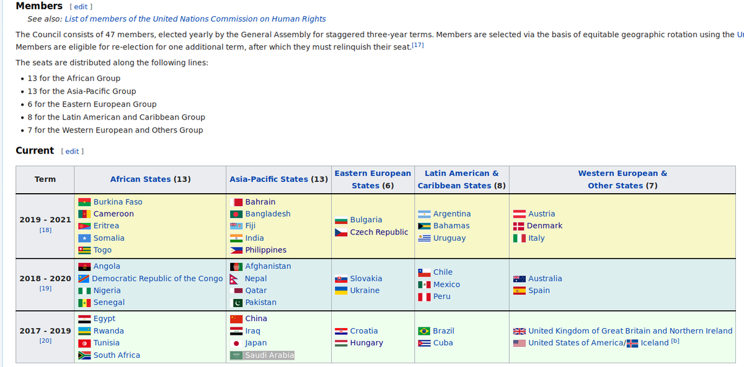Open List of members of UN Commission link
Screen dimensions: 744x367
click(195, 19)
